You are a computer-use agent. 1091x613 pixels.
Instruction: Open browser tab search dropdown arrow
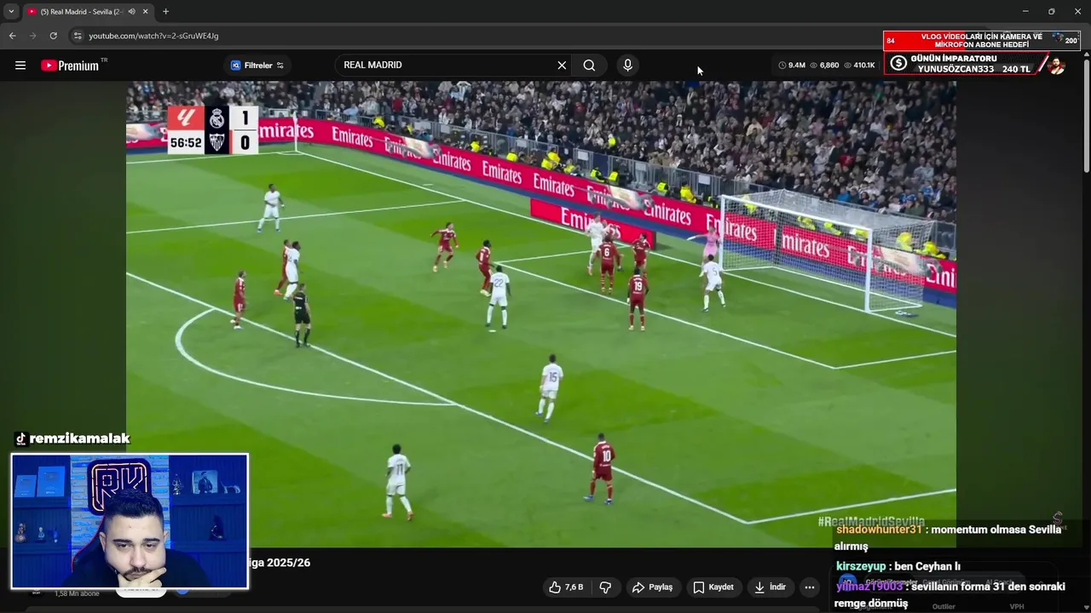pyautogui.click(x=11, y=12)
